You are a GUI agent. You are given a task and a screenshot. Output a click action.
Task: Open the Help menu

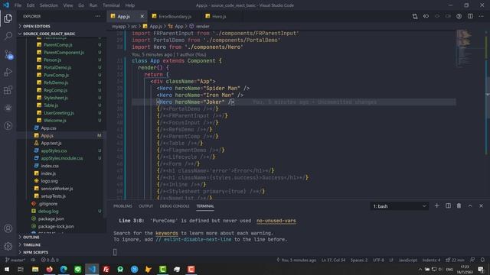click(130, 5)
